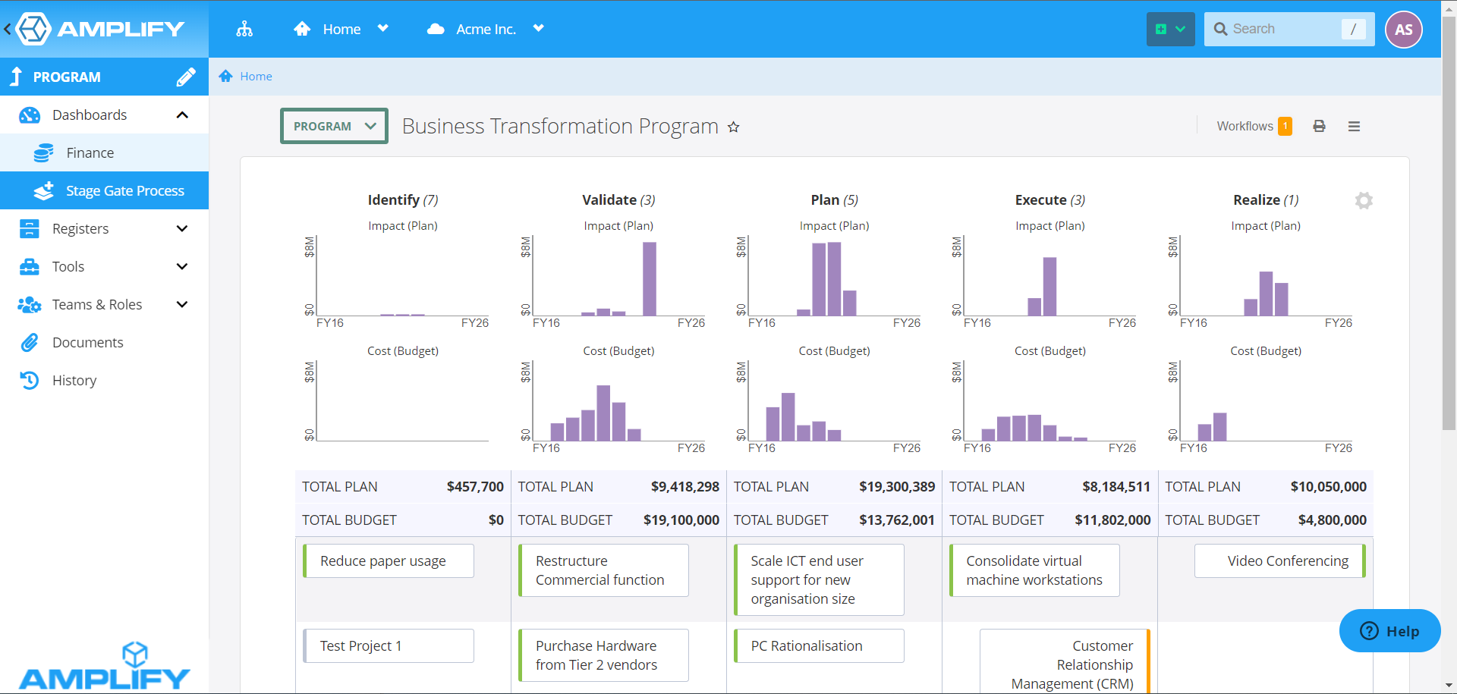Image resolution: width=1457 pixels, height=694 pixels.
Task: Open the PROGRAM type dropdown
Action: (x=334, y=126)
